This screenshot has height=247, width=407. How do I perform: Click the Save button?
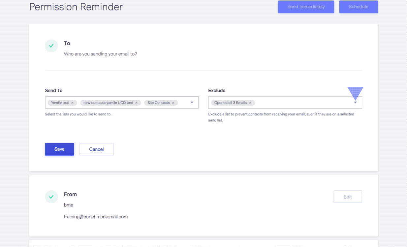point(59,149)
